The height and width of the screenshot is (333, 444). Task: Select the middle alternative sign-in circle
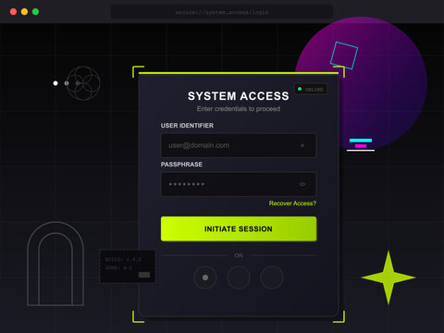(239, 277)
